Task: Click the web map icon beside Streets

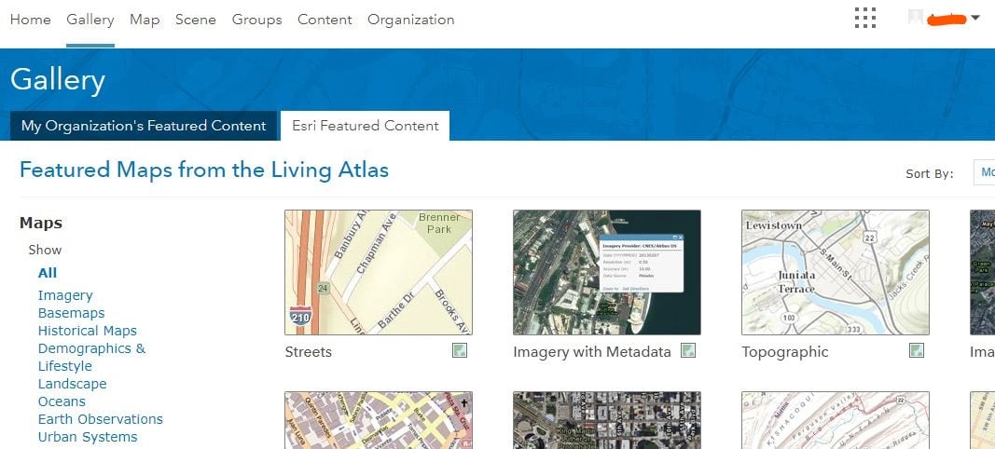Action: coord(460,350)
